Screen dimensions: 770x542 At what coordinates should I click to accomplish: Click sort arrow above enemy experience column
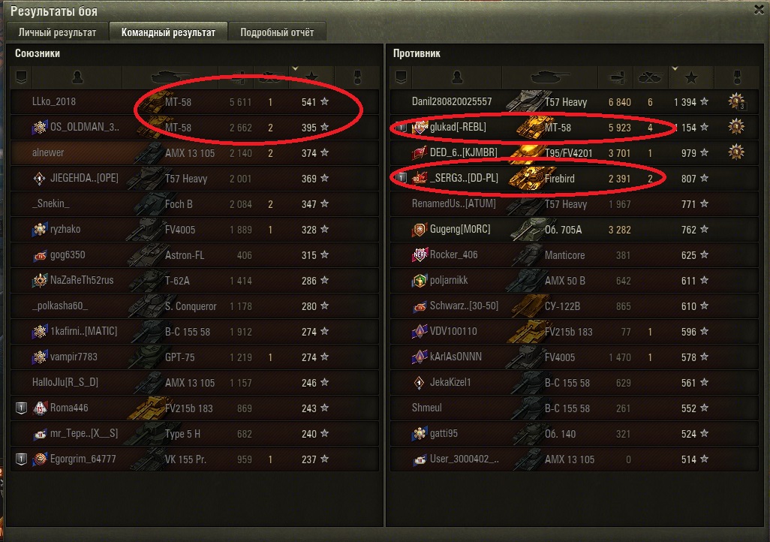click(x=675, y=68)
